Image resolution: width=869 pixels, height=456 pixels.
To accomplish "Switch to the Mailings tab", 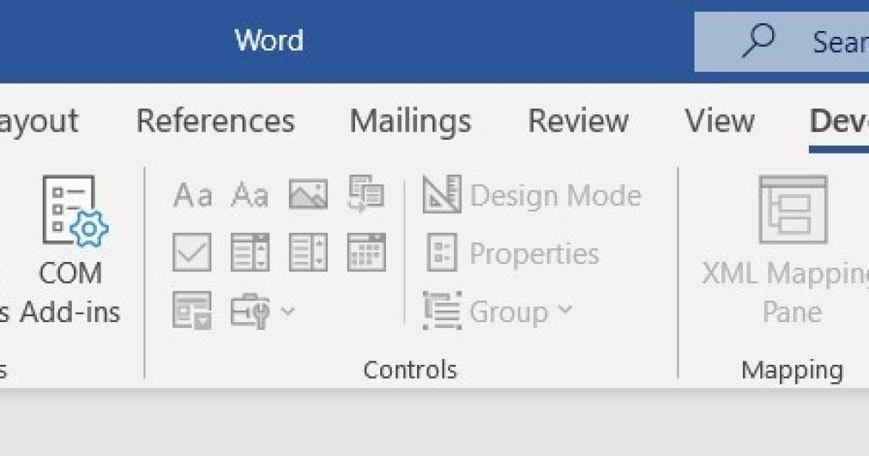I will (x=410, y=121).
